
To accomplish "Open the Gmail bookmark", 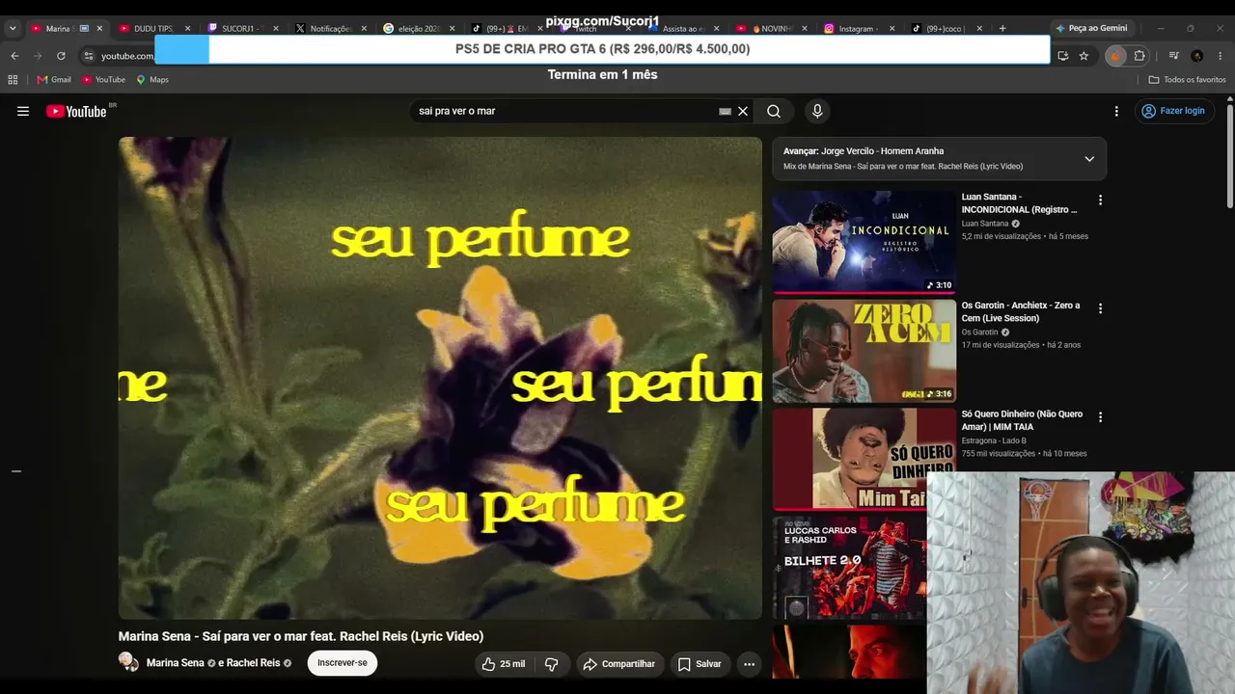I will click(52, 80).
